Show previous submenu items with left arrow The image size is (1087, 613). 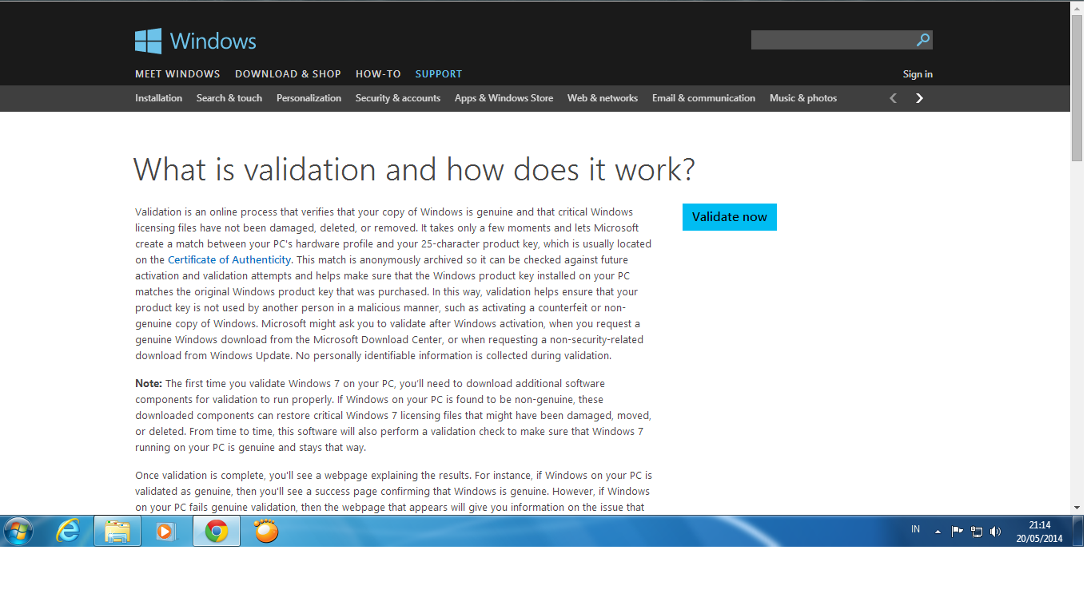[894, 98]
